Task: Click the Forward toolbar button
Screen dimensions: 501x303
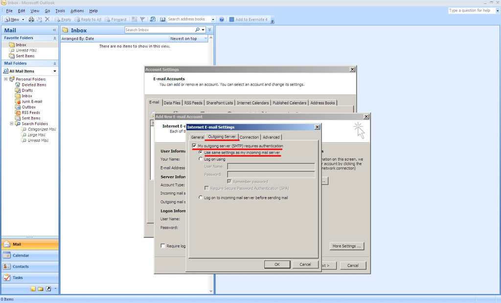Action: click(x=115, y=20)
